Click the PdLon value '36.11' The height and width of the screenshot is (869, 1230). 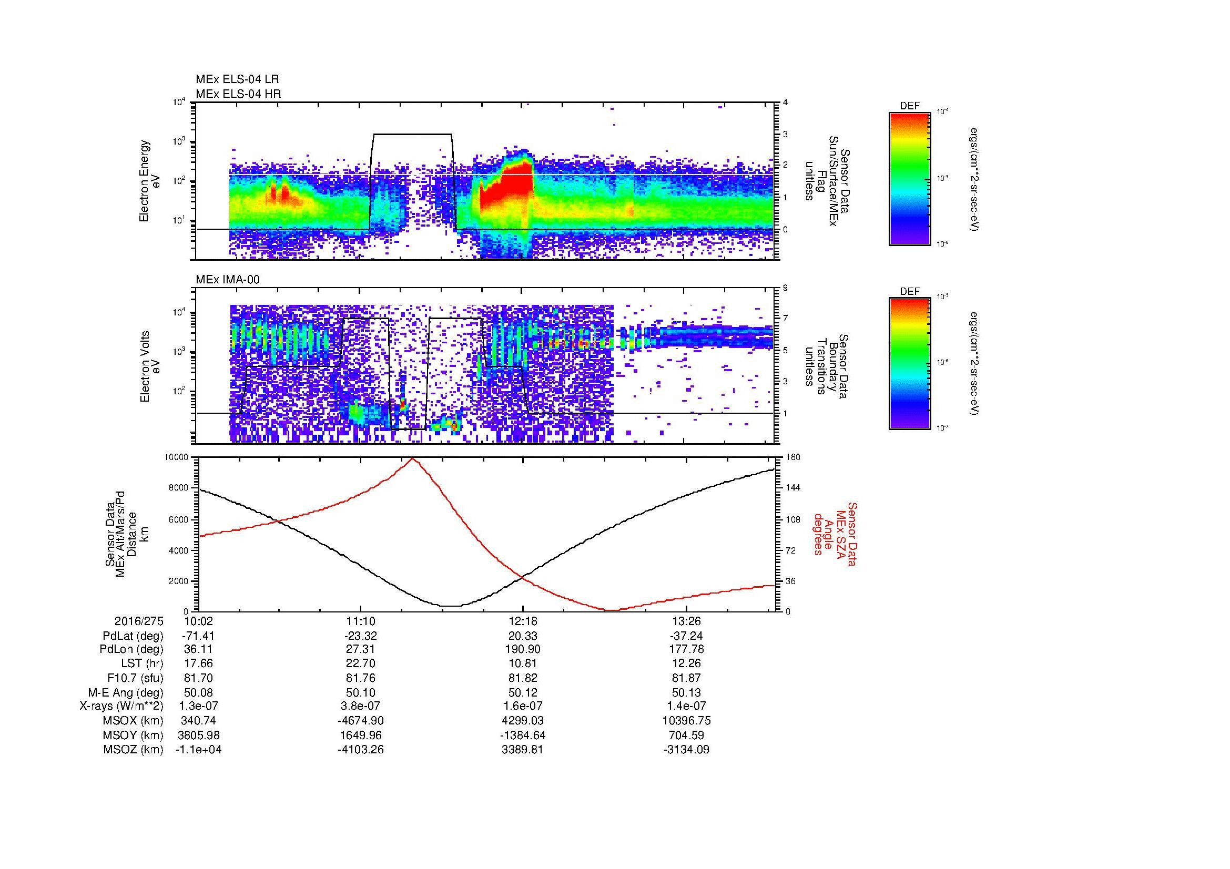click(x=199, y=650)
